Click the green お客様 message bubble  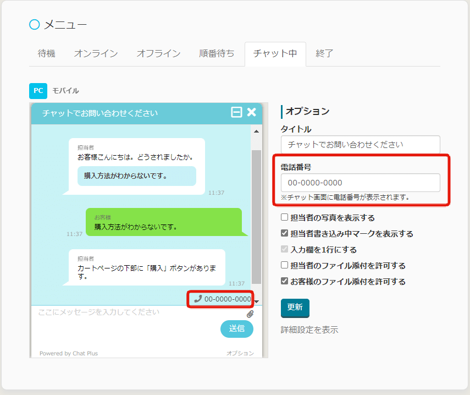click(x=164, y=222)
